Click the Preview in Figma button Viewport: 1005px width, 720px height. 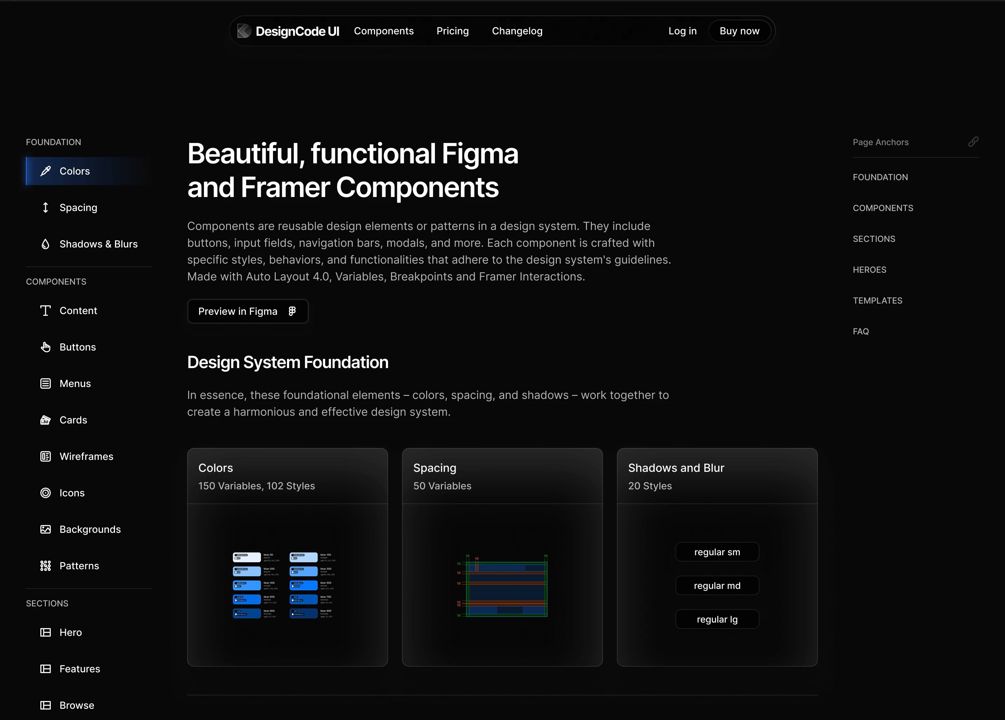[x=247, y=311]
